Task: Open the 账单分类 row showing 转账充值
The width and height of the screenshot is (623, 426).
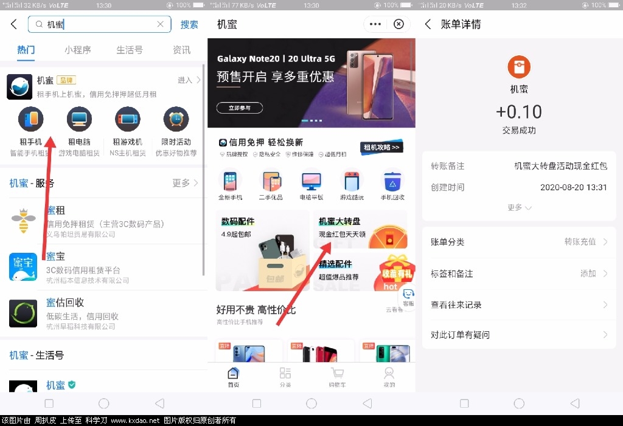Action: 519,242
